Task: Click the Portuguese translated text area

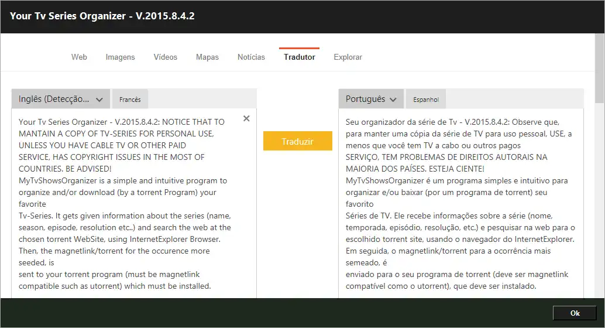Action: pos(461,204)
